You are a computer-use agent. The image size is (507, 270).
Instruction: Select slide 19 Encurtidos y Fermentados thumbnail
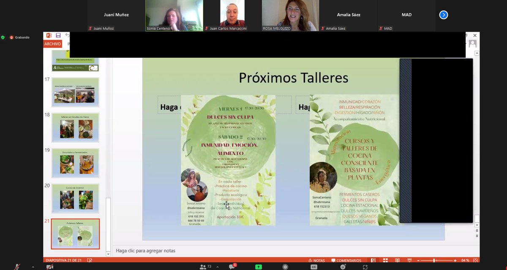pos(75,163)
